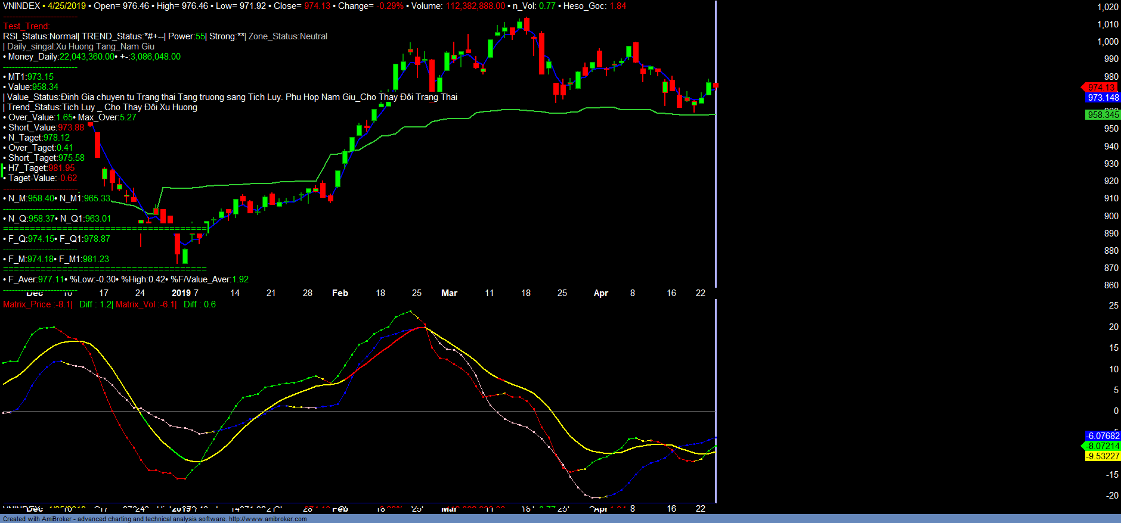
Task: Click the 1,020 label on price axis
Action: click(1107, 7)
